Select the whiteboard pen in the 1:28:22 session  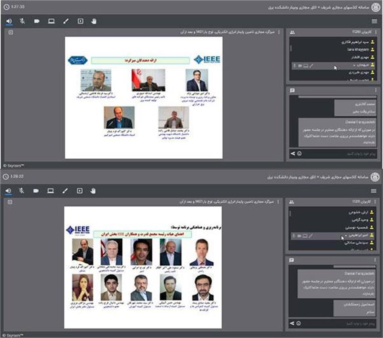(66, 191)
